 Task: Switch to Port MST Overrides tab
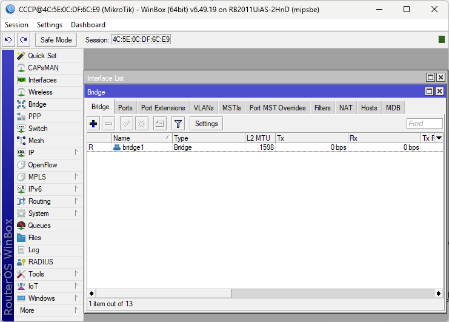click(x=278, y=108)
